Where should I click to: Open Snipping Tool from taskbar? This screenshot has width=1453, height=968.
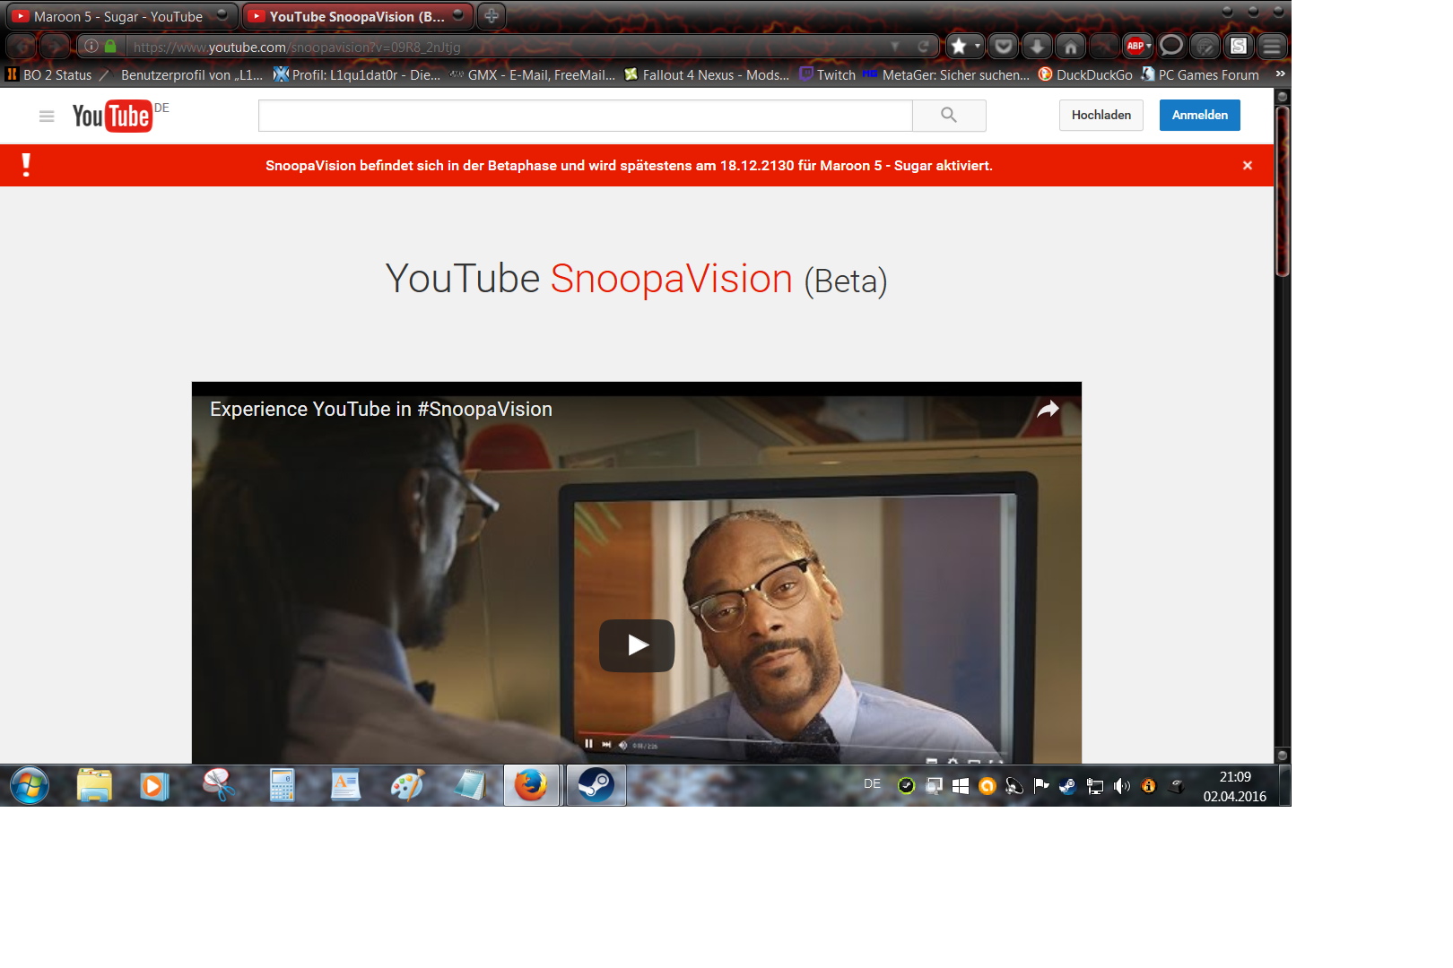[x=218, y=786]
